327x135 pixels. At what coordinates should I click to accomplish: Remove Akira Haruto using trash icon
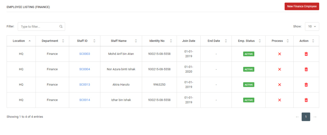[x=306, y=85]
